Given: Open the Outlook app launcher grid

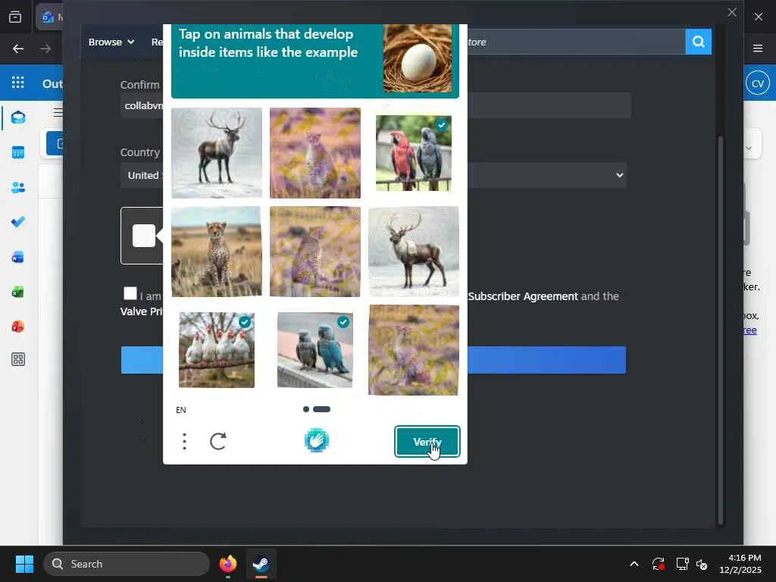Looking at the screenshot, I should 18,82.
